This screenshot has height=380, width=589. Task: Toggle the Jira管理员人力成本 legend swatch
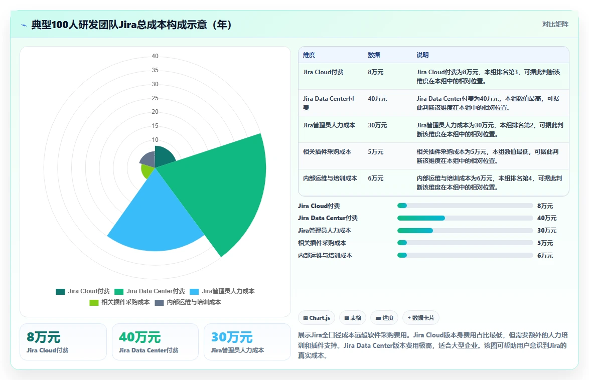coord(194,291)
